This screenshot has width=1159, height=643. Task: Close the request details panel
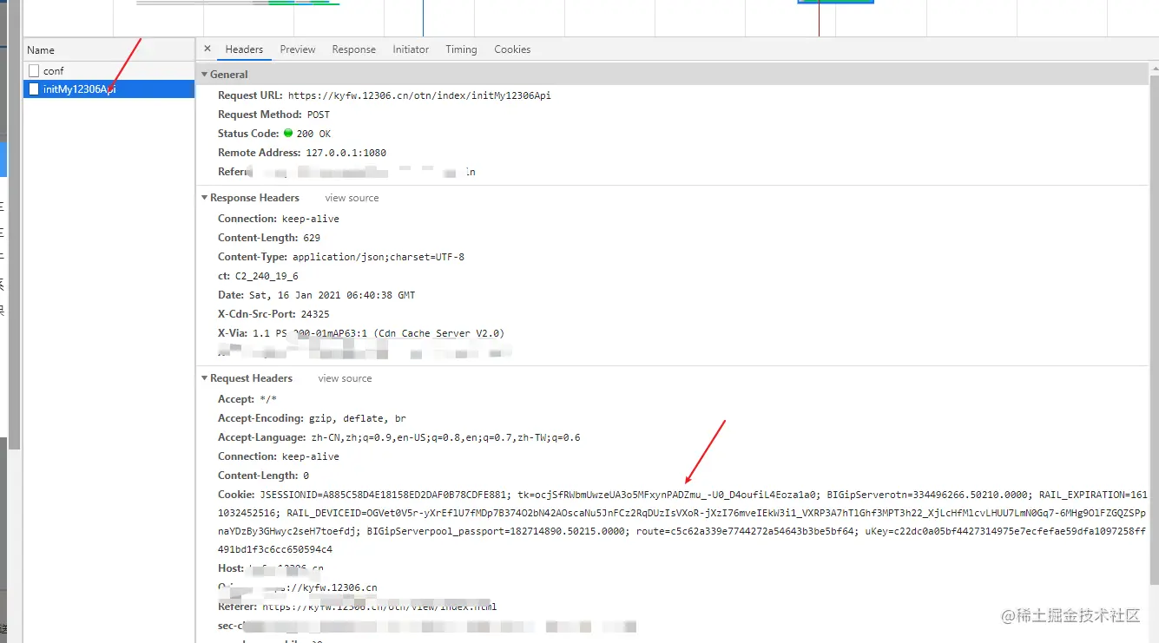[x=207, y=49]
